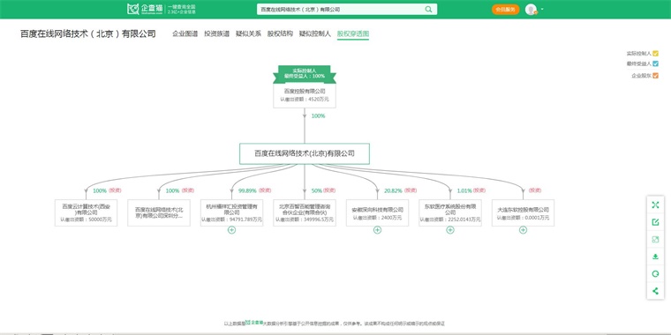Click the company name search input field
Viewport: 671px width, 335px height.
[341, 9]
